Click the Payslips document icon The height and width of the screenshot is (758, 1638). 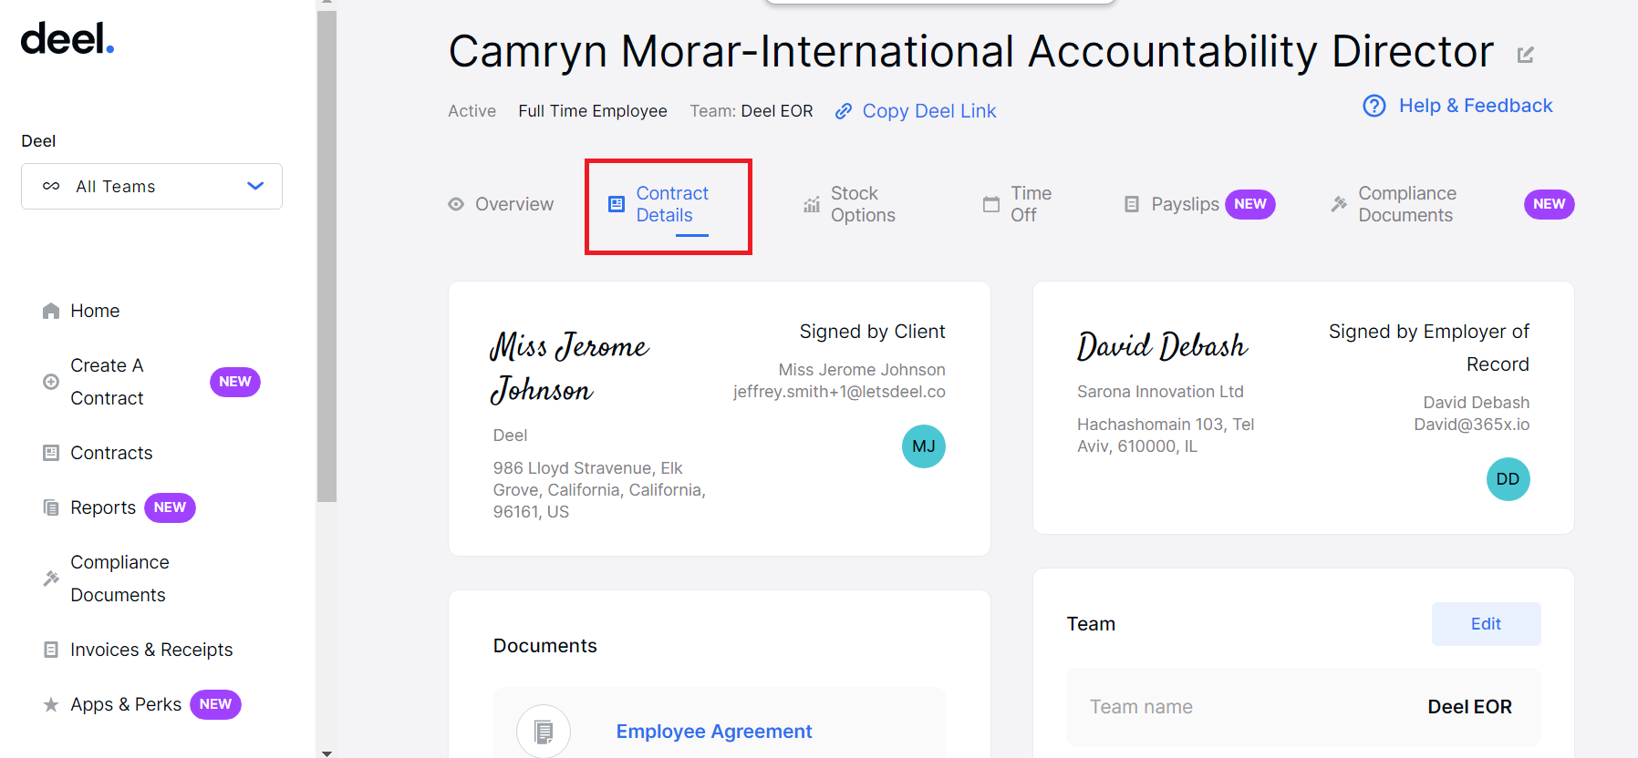click(1132, 204)
